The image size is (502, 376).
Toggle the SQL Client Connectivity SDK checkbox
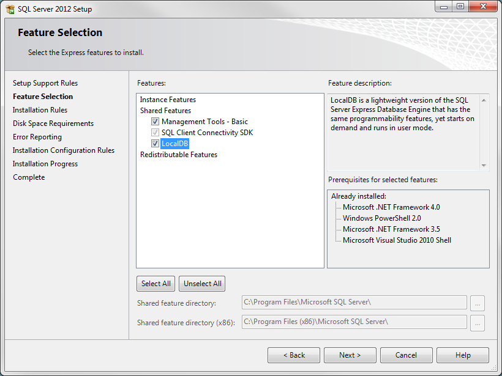155,133
